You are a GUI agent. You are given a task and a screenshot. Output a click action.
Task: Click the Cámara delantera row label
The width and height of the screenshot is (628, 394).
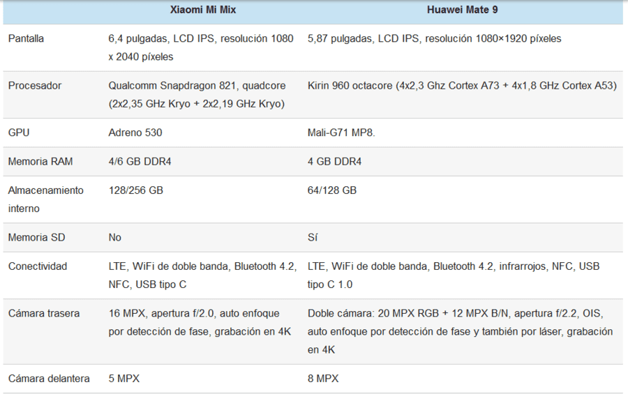(x=49, y=379)
